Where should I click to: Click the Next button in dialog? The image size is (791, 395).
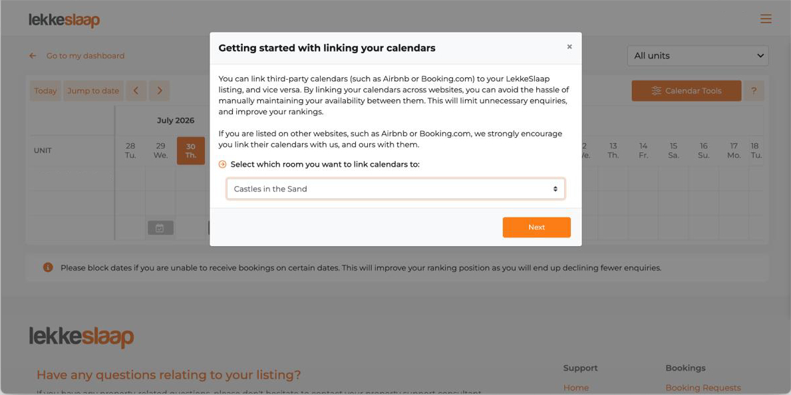pos(537,227)
